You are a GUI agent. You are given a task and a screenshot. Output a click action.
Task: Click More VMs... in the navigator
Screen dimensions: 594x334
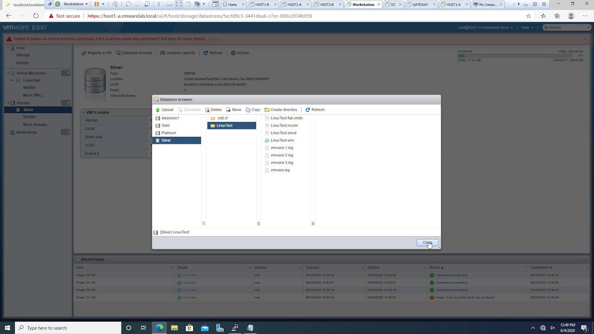tap(33, 95)
